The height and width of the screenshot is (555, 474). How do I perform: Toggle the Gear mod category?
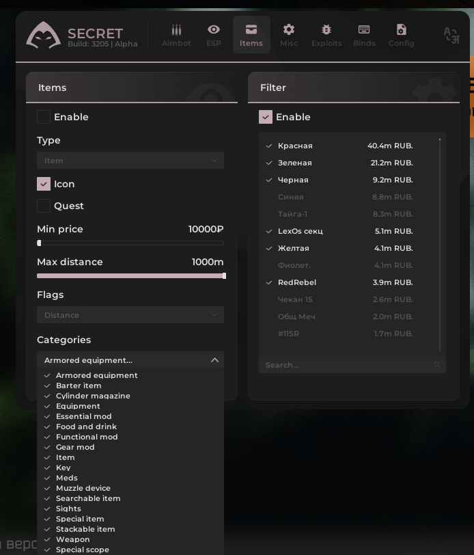(130, 447)
